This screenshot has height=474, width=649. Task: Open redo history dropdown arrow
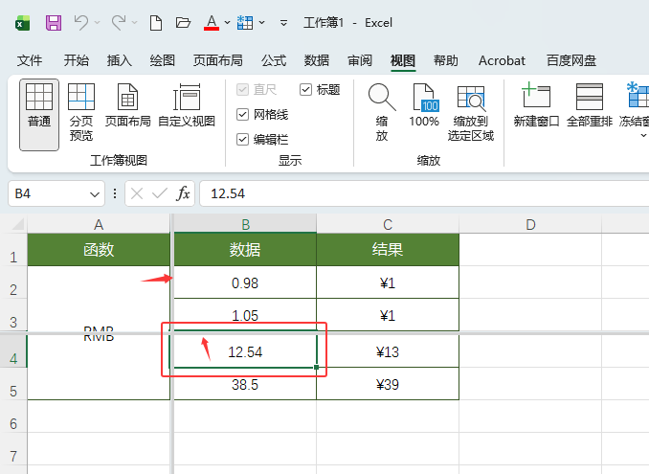(135, 23)
